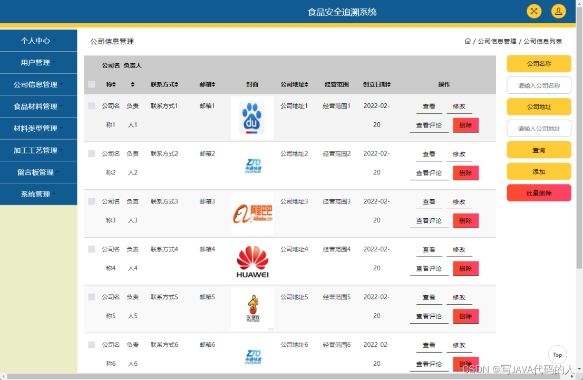Sort by 负责人 column arrows
Screen dimensions: 583x380
[x=133, y=84]
